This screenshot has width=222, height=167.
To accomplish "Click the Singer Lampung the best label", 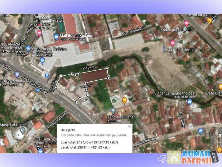I will [175, 93].
